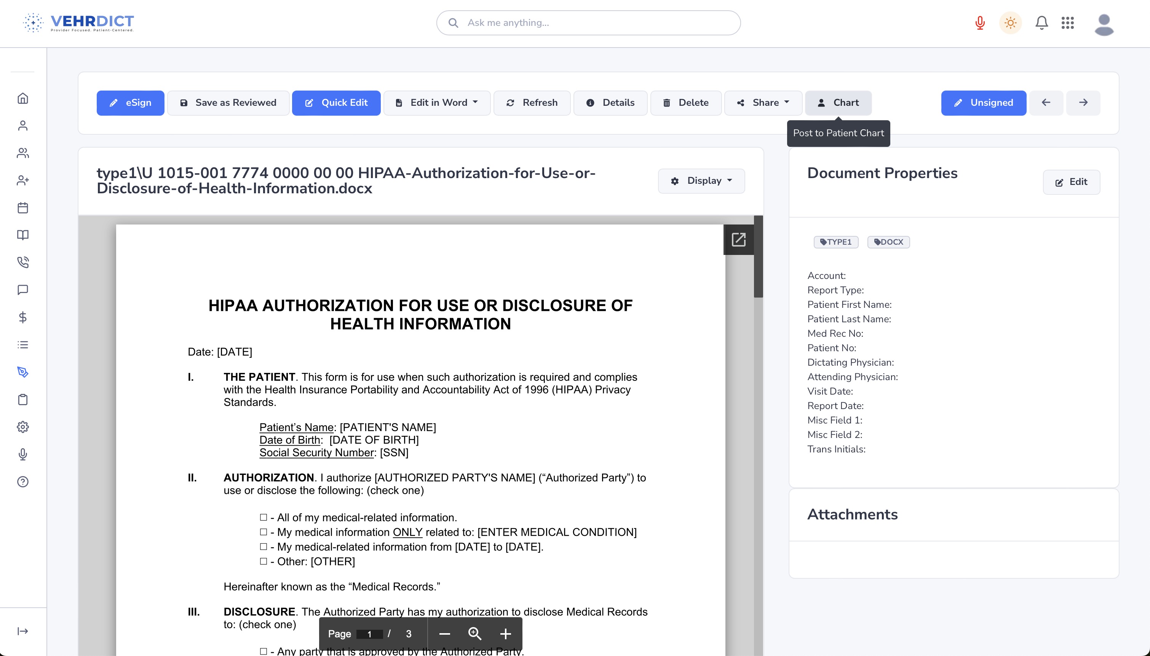Open the calendar icon in sidebar
Screen dimensions: 1150x656
coord(22,208)
